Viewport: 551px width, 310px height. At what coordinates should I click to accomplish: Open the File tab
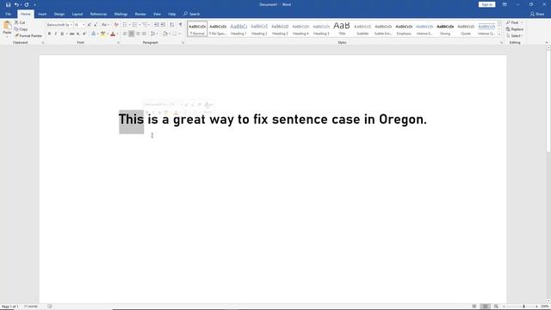pyautogui.click(x=8, y=14)
